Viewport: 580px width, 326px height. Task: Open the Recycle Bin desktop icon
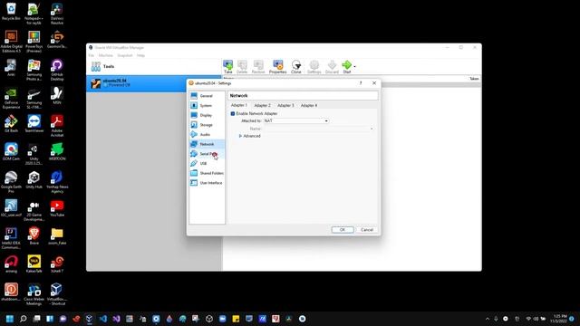pos(11,11)
